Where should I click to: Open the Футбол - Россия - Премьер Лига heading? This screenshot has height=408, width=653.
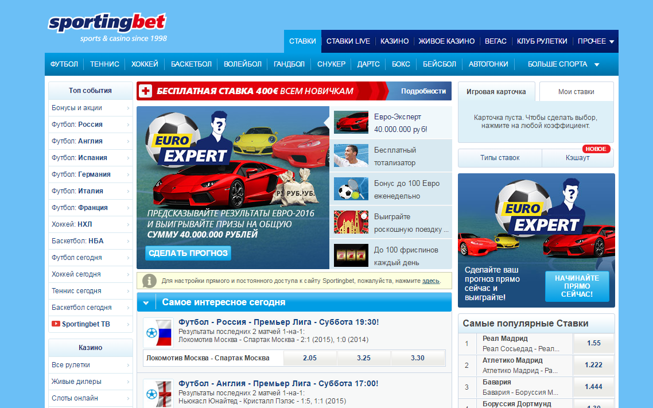click(279, 322)
